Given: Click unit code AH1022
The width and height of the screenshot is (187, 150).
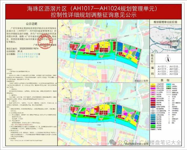Looking at the screenshot, I should click(174, 72).
